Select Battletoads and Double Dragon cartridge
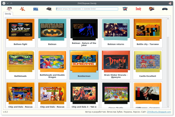Image resolution: width=175 pixels, height=117 pixels. click(x=52, y=65)
